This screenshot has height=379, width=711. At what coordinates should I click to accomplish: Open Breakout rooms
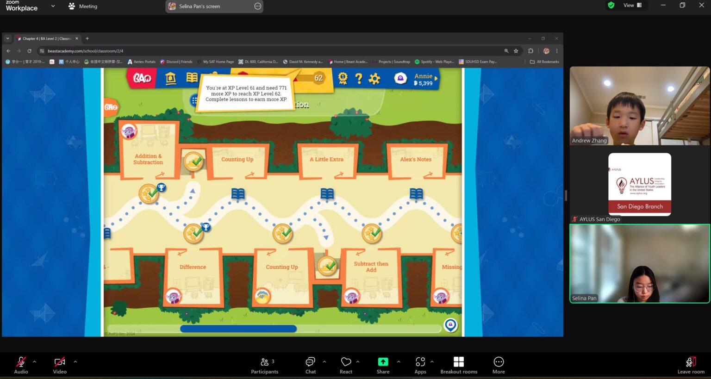coord(459,365)
